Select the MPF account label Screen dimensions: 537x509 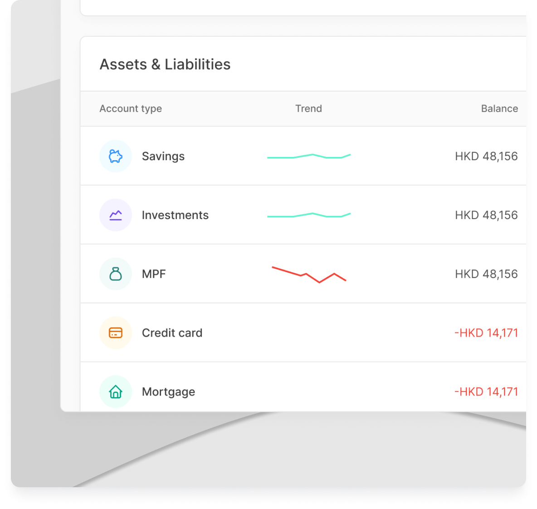(x=154, y=274)
